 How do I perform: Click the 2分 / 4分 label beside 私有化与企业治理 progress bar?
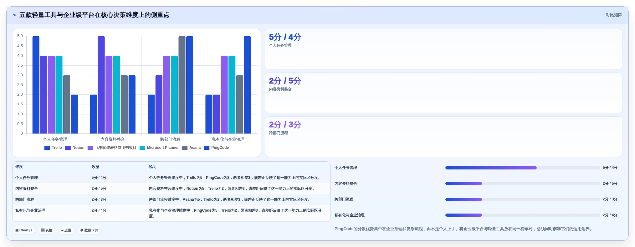(610, 215)
